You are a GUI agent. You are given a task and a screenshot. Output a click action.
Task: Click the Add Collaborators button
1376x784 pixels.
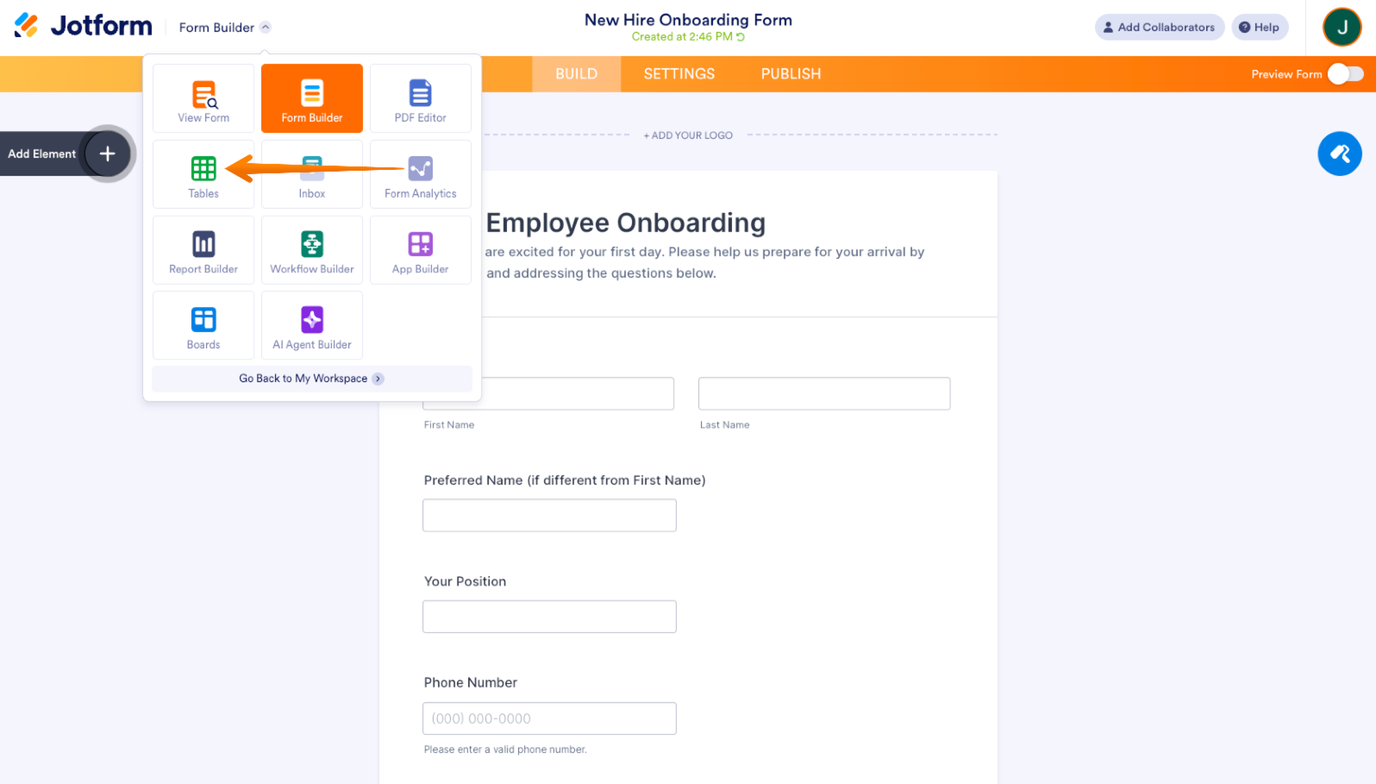click(x=1160, y=27)
